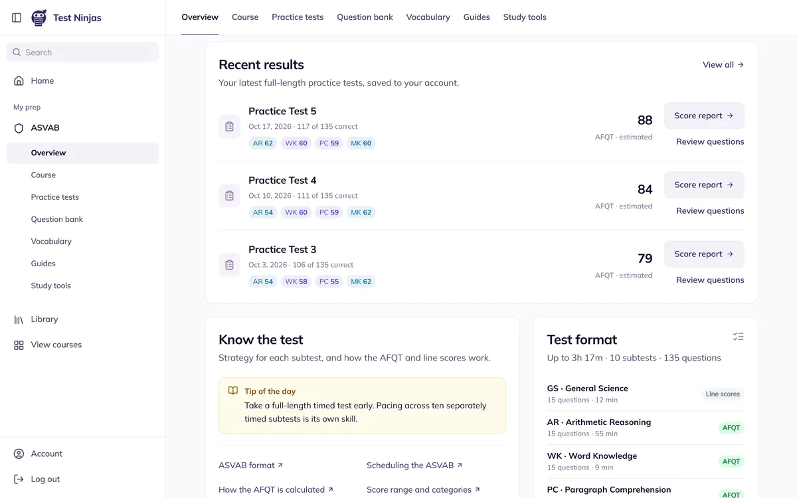
Task: Click the Practice Test 5 title
Action: click(x=282, y=111)
